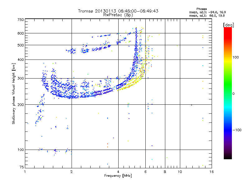Click the colorbar '100' tick label
The height and width of the screenshot is (187, 249).
236,57
